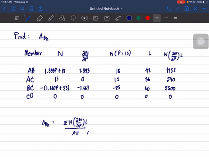Open the three-dot more options menu
The image size is (209, 157).
(x=205, y=9)
